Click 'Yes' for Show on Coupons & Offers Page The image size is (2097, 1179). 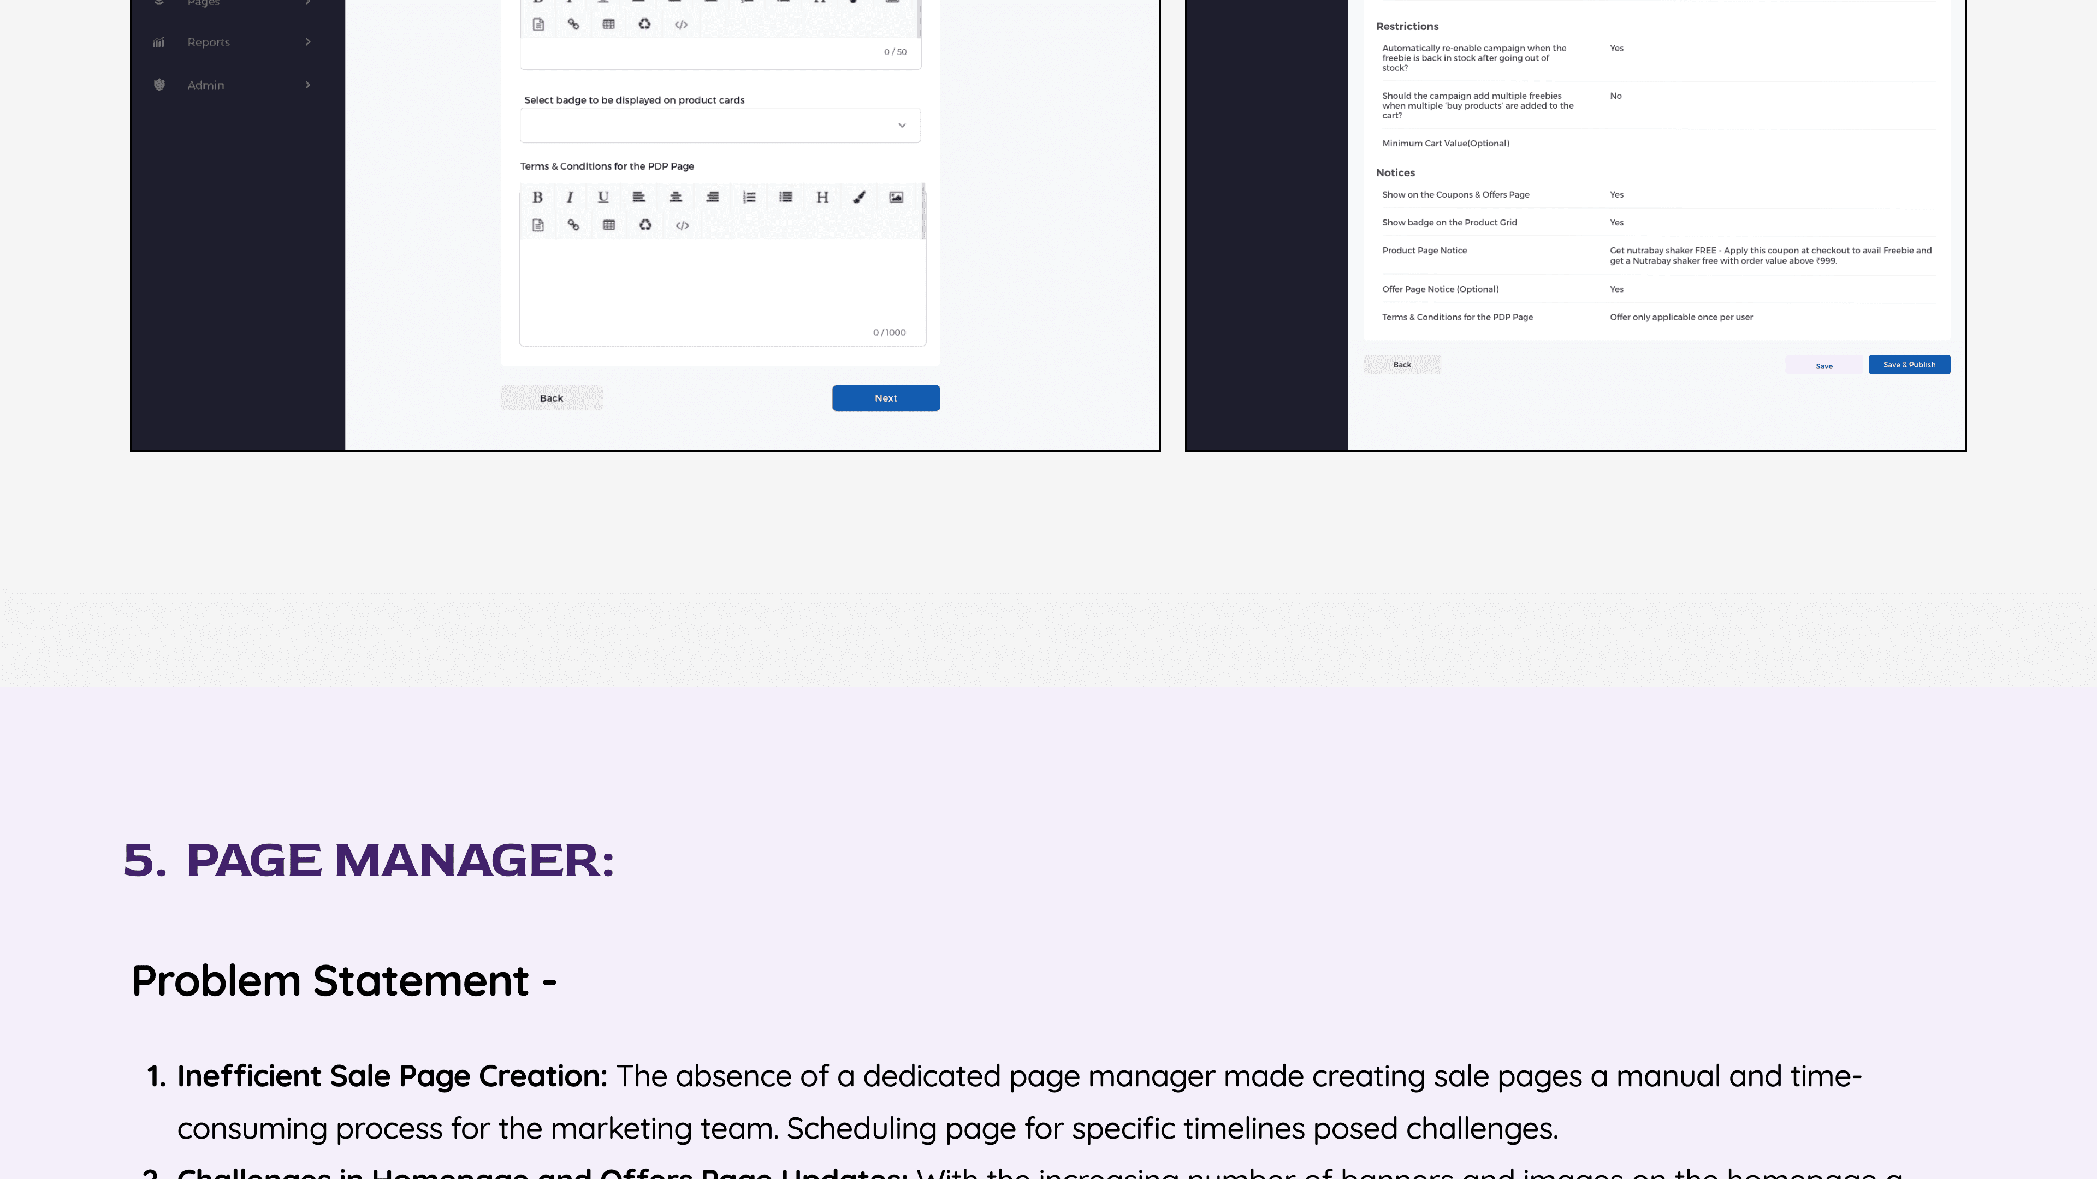click(1616, 194)
